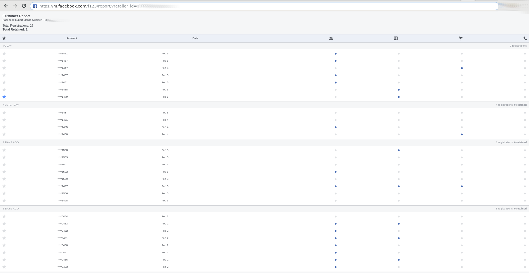This screenshot has height=273, width=529.
Task: Star the account ending in 1461
Action: coord(4,54)
